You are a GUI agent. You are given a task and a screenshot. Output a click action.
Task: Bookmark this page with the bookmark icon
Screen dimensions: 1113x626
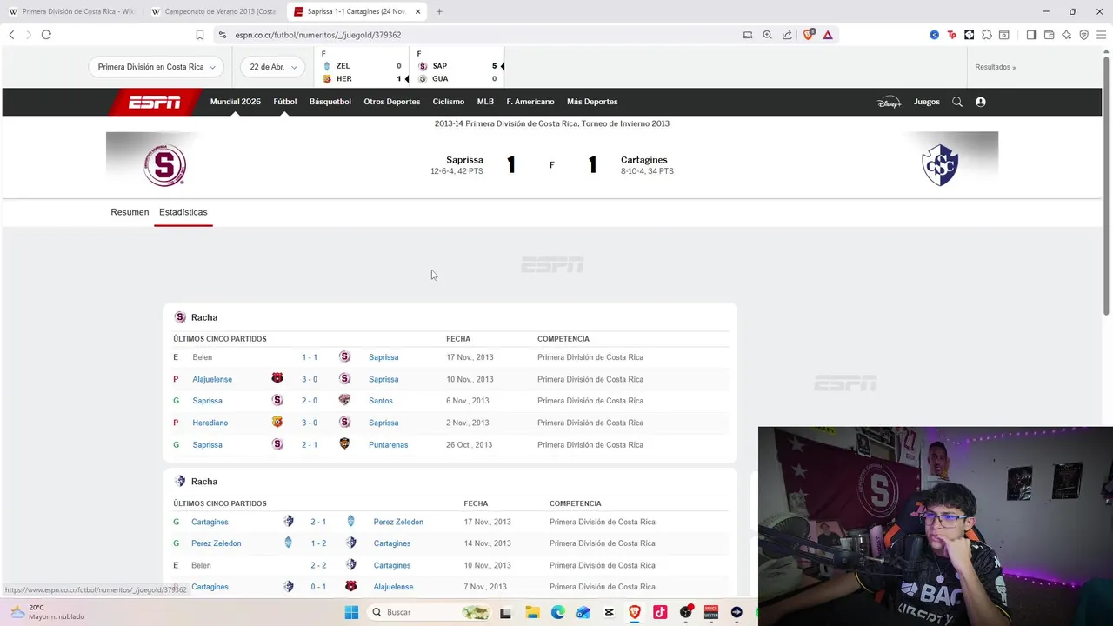click(x=199, y=35)
